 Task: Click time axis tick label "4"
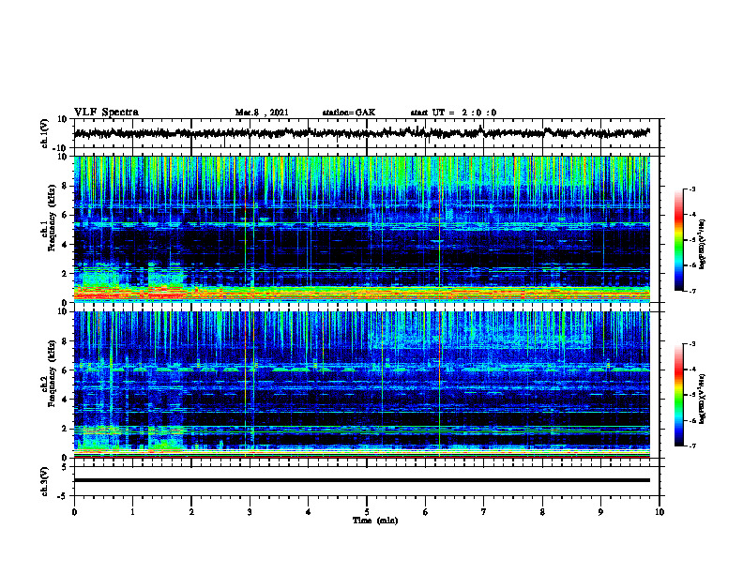pyautogui.click(x=309, y=512)
